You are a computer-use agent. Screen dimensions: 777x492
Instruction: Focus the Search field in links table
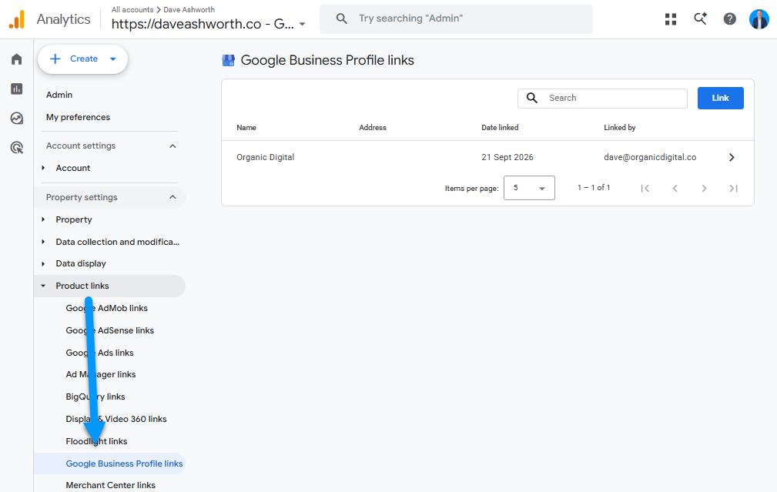click(x=602, y=98)
